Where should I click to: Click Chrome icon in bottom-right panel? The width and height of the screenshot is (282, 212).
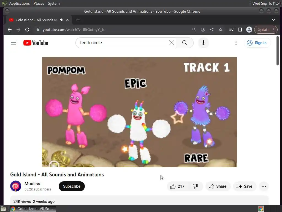click(x=261, y=209)
